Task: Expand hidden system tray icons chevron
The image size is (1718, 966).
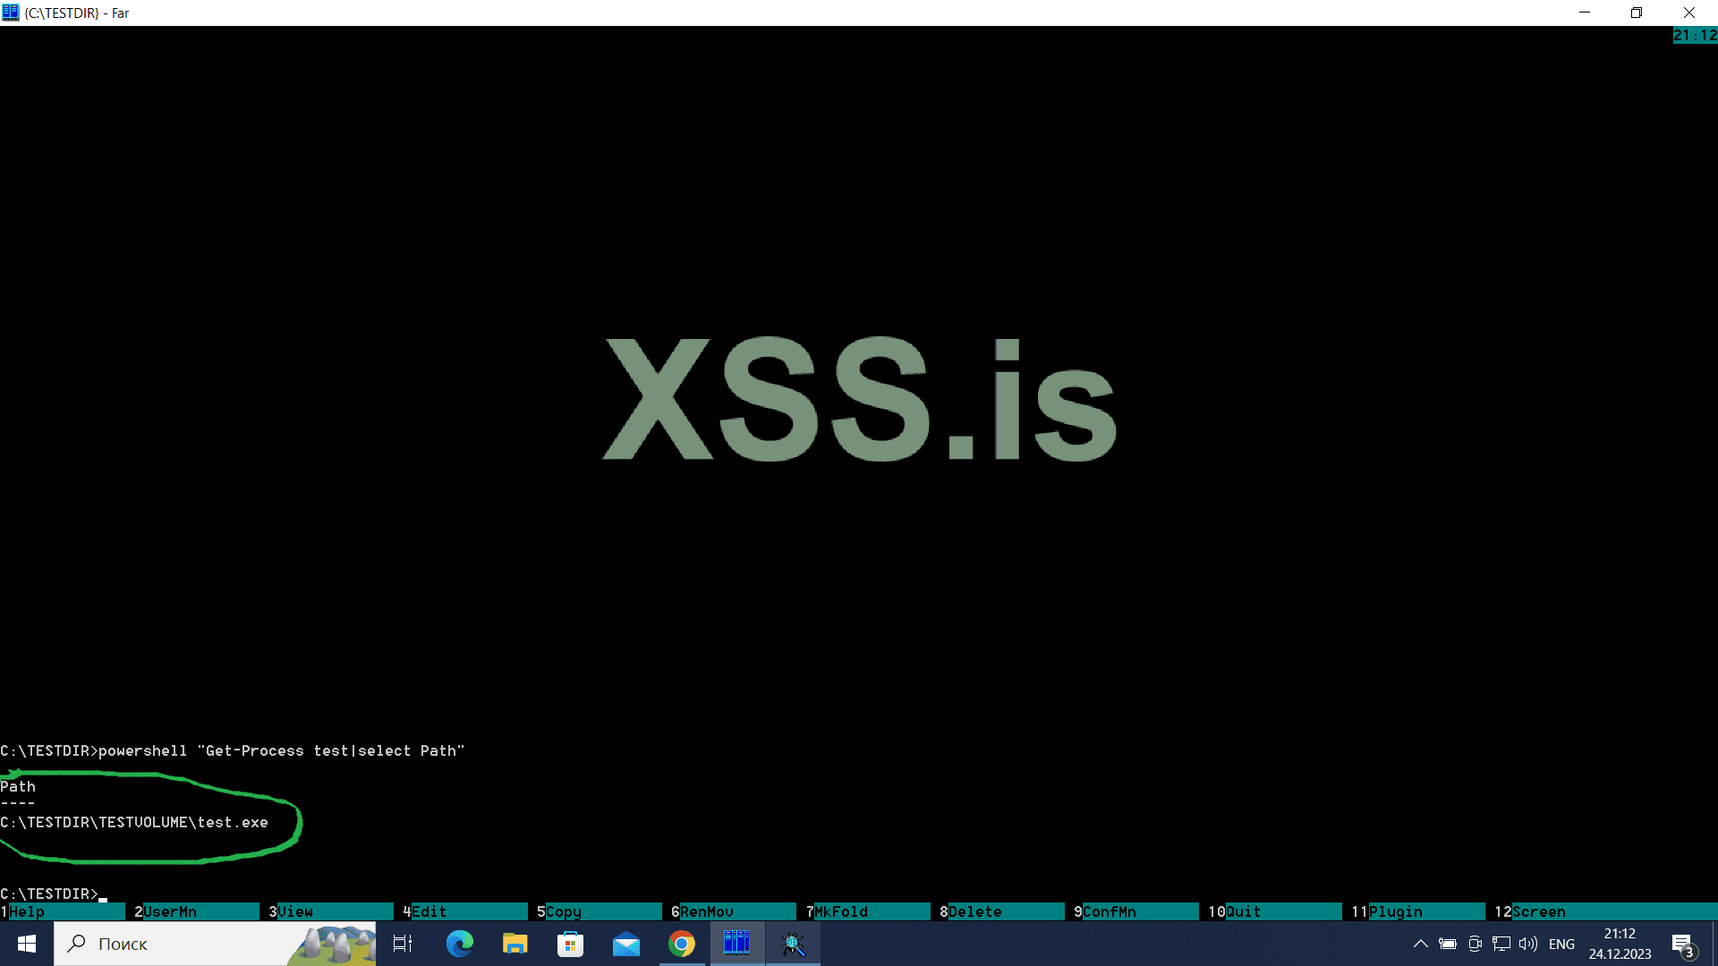Action: pos(1420,944)
